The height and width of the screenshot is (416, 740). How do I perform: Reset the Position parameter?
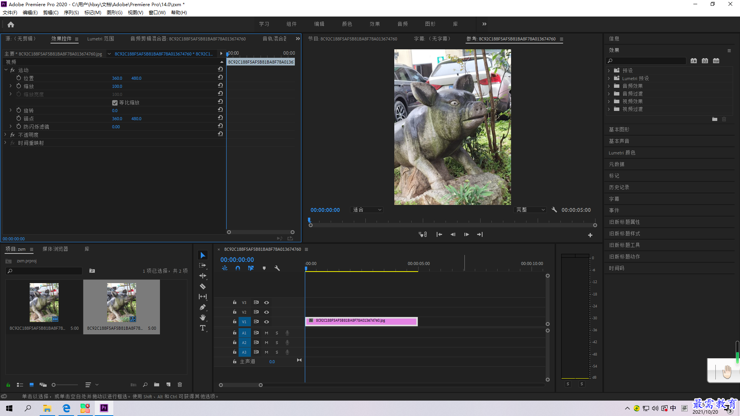220,77
